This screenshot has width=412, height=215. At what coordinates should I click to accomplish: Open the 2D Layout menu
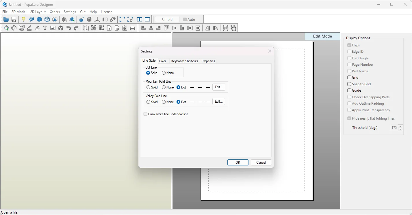(x=38, y=12)
